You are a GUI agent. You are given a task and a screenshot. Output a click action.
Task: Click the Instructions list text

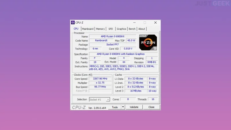(123, 68)
